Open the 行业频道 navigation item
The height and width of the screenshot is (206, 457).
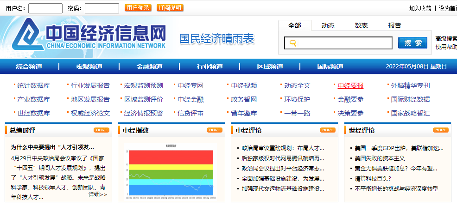point(210,67)
